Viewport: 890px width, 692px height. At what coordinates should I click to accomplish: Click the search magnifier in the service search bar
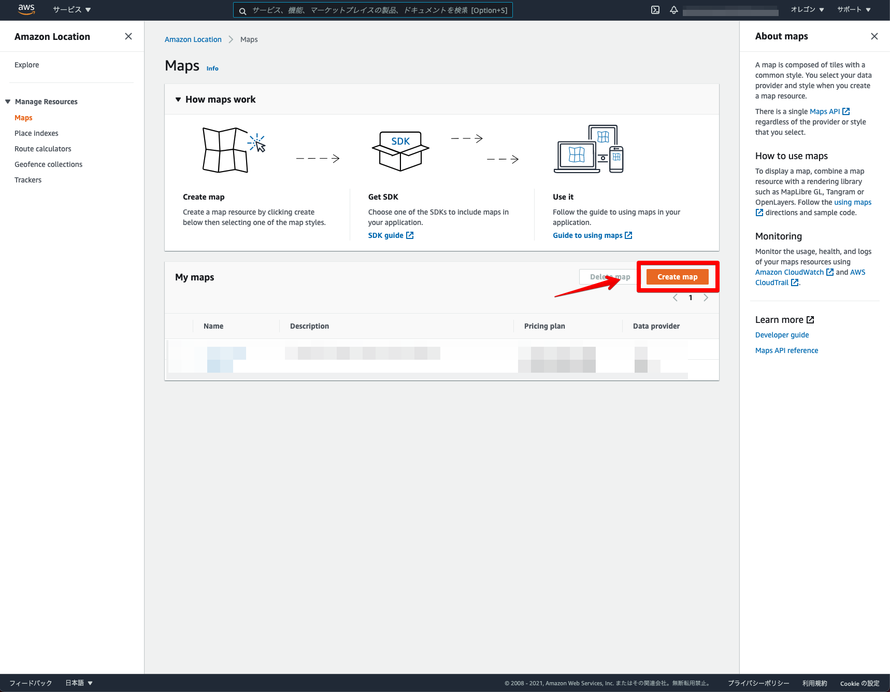pyautogui.click(x=242, y=10)
